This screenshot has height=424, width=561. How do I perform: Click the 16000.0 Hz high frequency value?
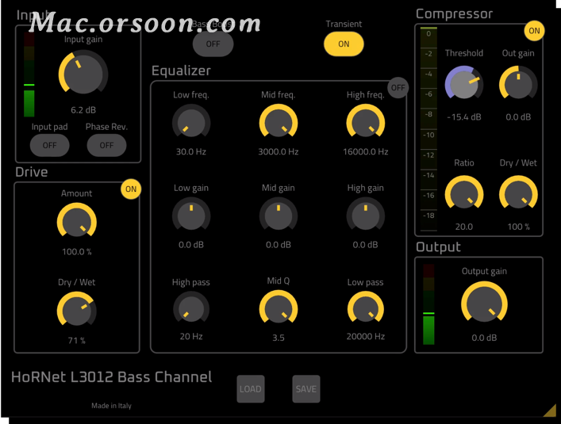[x=365, y=152]
